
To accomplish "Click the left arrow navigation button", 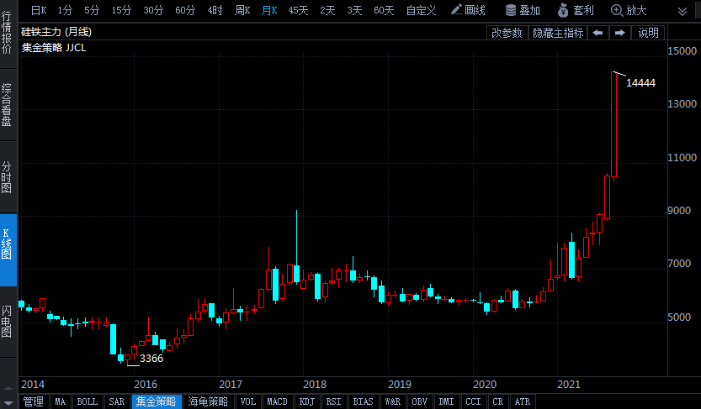I will 597,33.
